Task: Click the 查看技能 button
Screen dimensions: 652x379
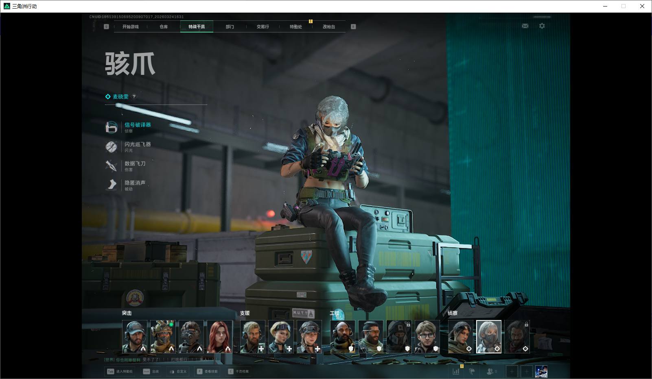Action: tap(207, 371)
